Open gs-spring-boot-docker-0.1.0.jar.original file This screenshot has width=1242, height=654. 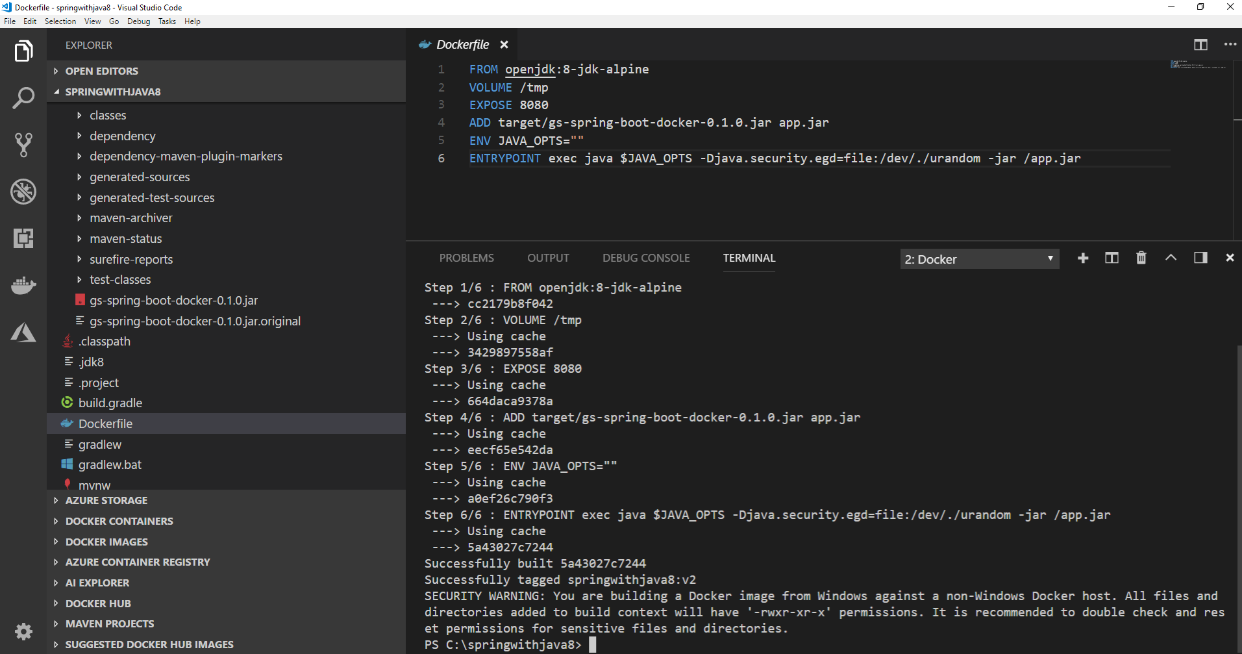pos(226,321)
